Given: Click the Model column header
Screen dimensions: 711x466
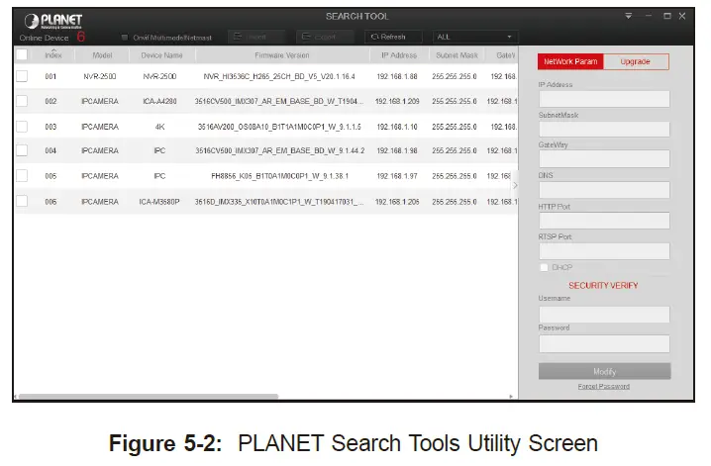Looking at the screenshot, I should point(102,54).
